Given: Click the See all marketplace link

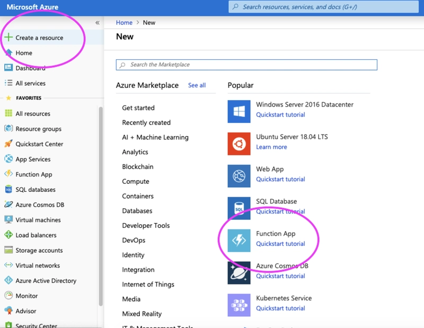Looking at the screenshot, I should tap(197, 85).
